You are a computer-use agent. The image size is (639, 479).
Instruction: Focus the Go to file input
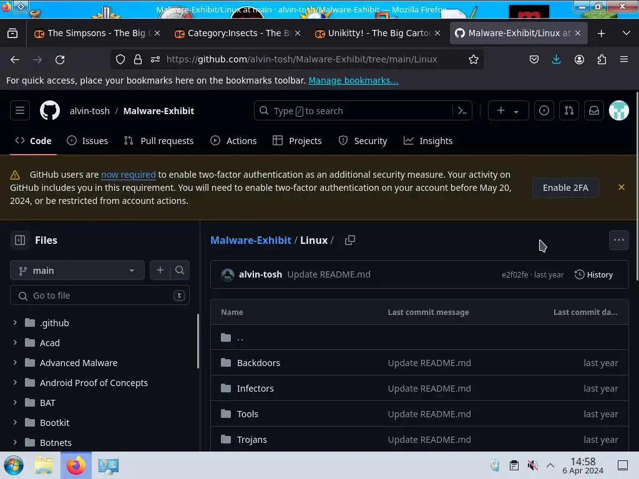(x=100, y=295)
